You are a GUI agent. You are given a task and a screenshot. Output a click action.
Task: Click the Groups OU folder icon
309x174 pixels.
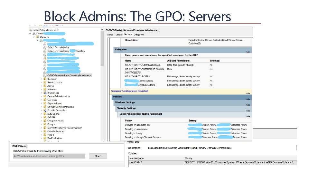click(45, 124)
